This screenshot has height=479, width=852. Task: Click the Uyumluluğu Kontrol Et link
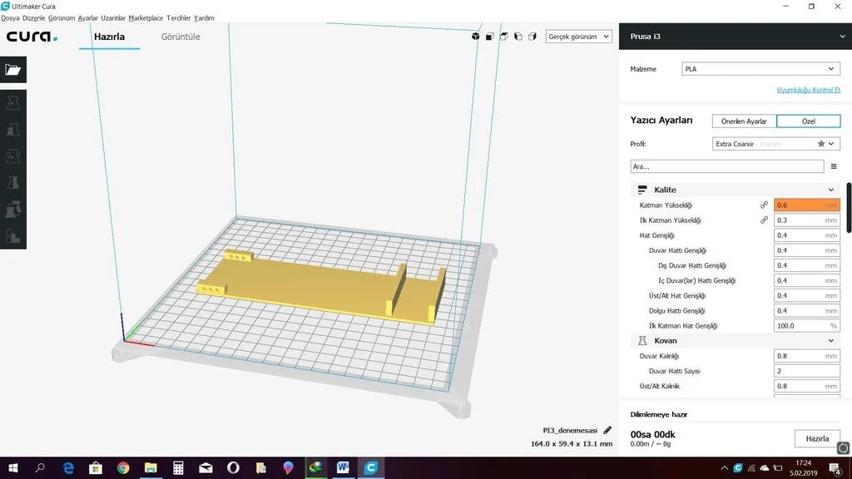[808, 90]
